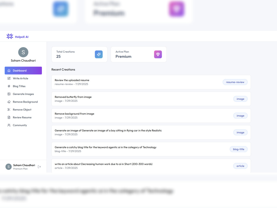Click image tag on flying car row
This screenshot has width=277, height=208.
(240, 133)
